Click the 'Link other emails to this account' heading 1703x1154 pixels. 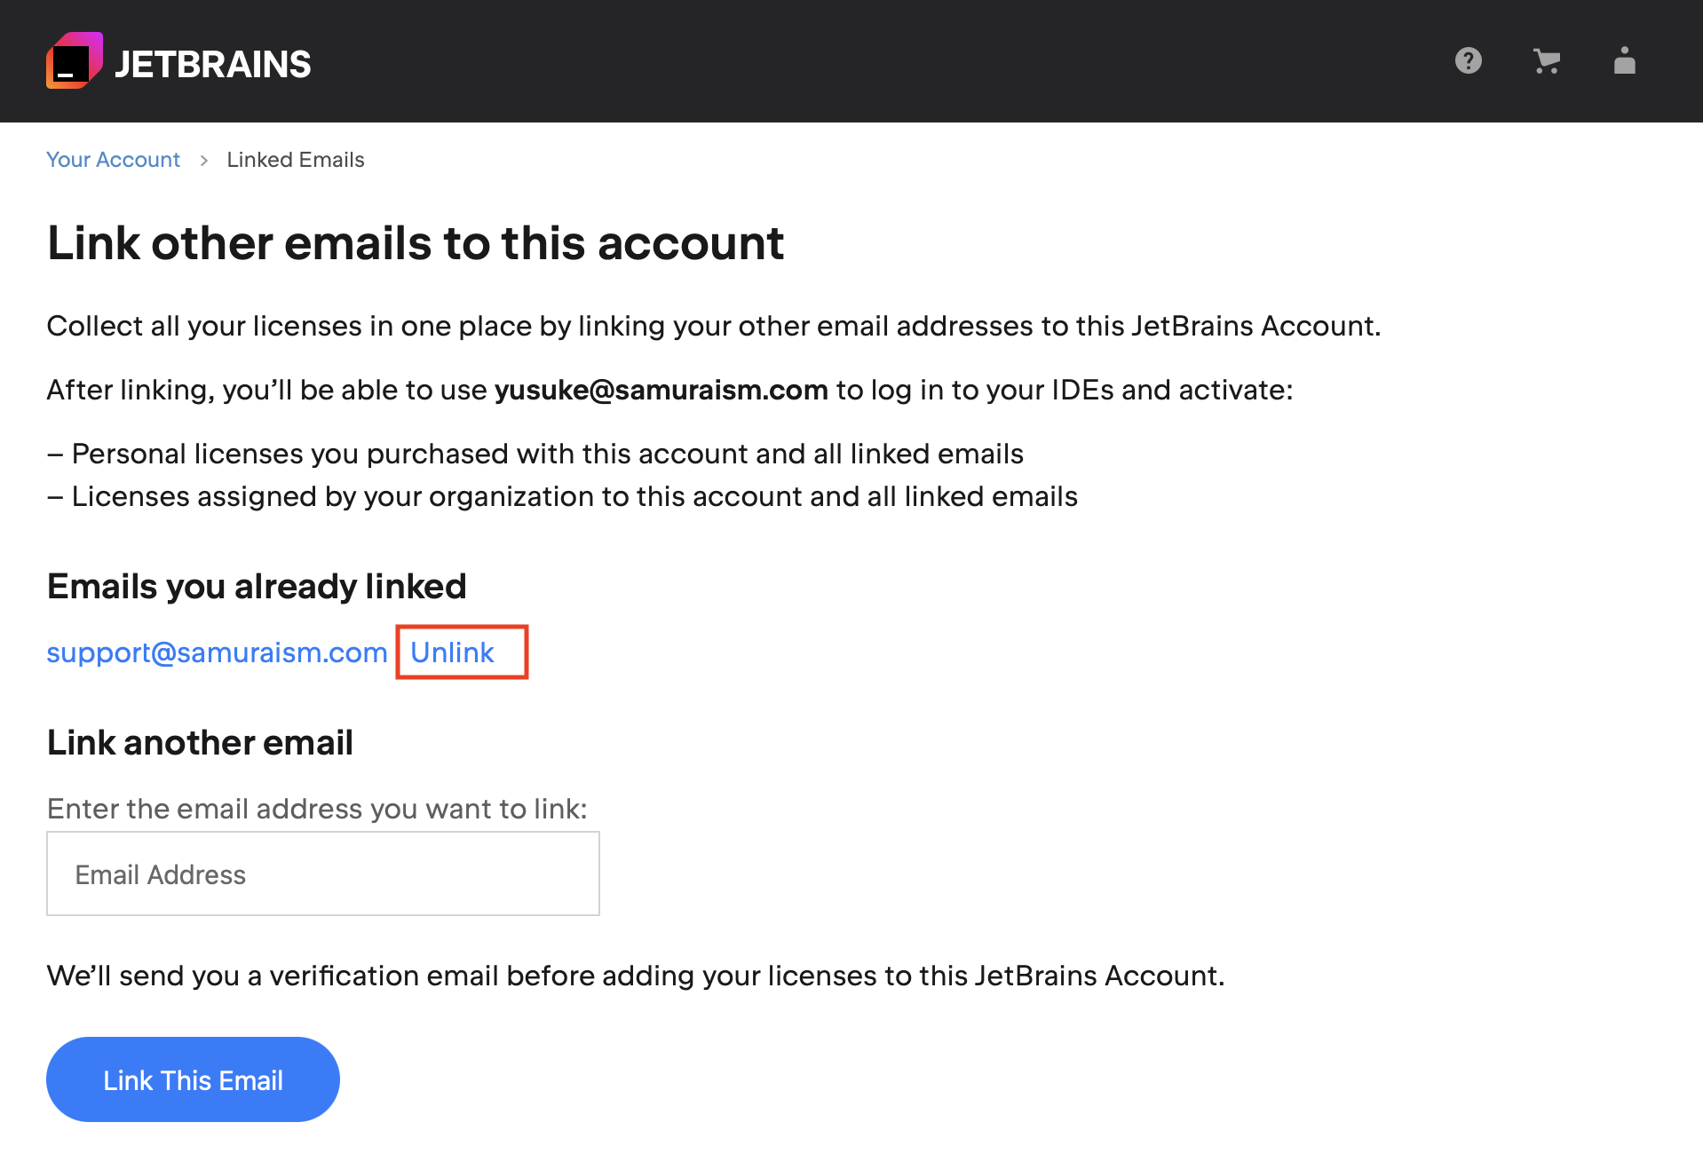[x=416, y=242]
